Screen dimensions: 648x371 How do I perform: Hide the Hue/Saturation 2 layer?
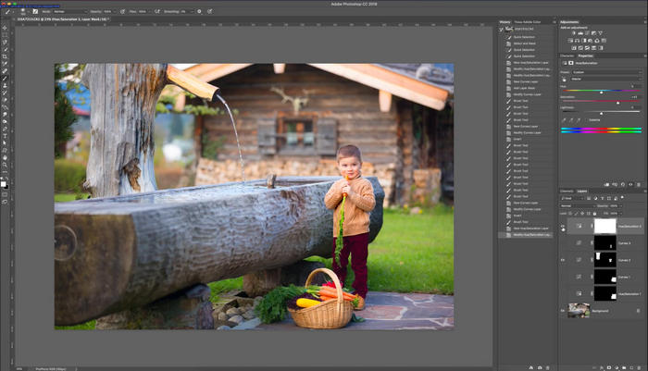tap(563, 226)
